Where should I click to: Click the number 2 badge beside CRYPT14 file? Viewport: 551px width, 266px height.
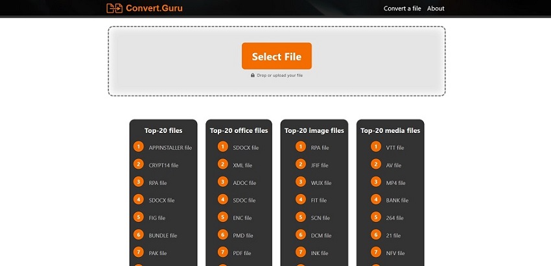click(x=139, y=164)
